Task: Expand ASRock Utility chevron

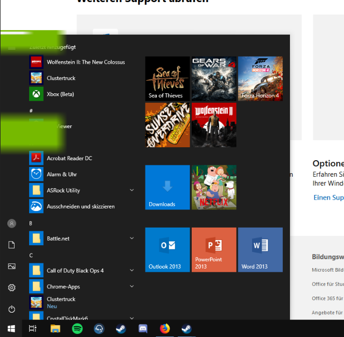Action: 132,190
